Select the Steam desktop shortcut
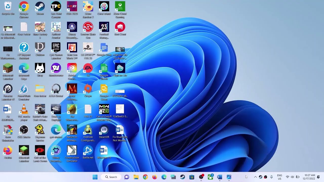 point(40,8)
